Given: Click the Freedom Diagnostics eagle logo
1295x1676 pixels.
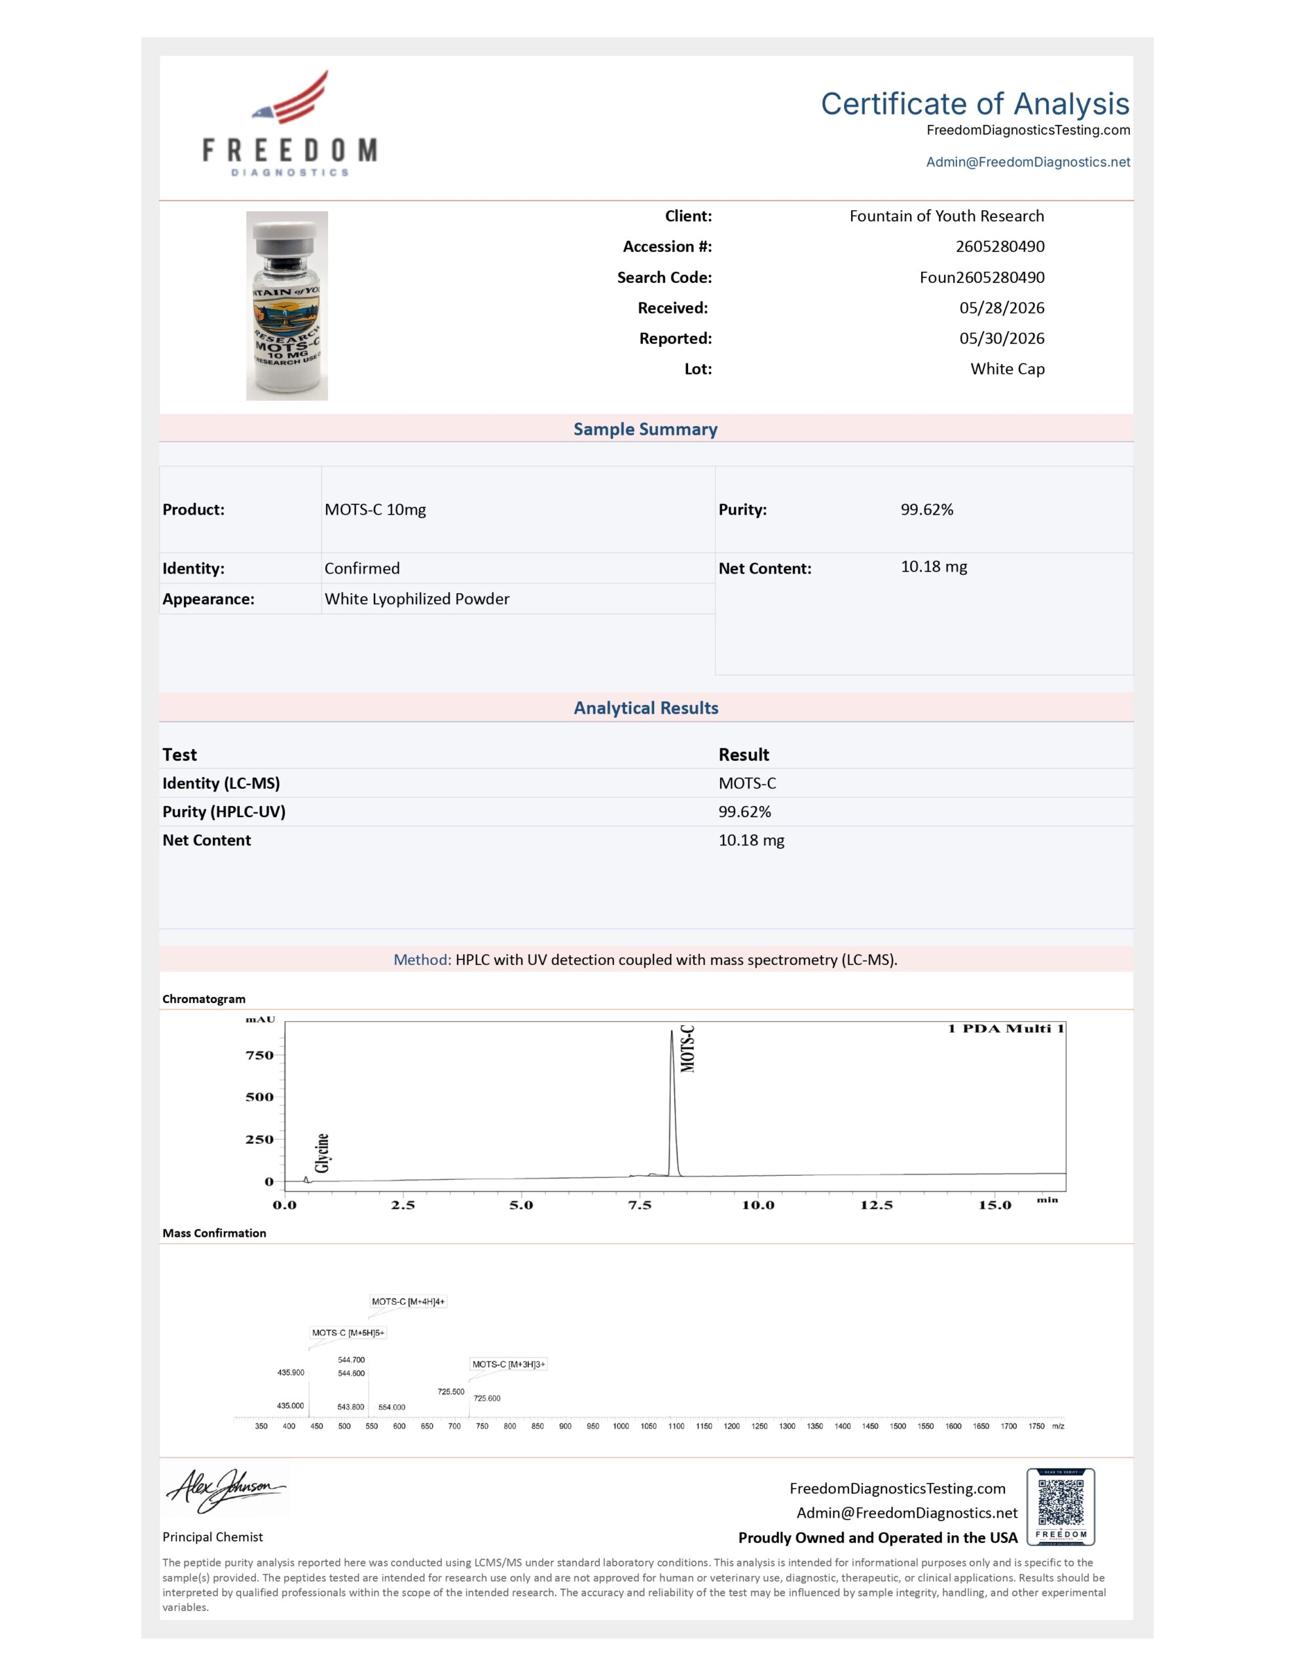Looking at the screenshot, I should 290,123.
